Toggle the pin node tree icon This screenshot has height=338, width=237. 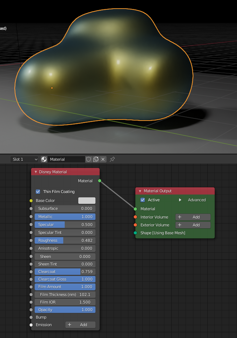pyautogui.click(x=112, y=159)
